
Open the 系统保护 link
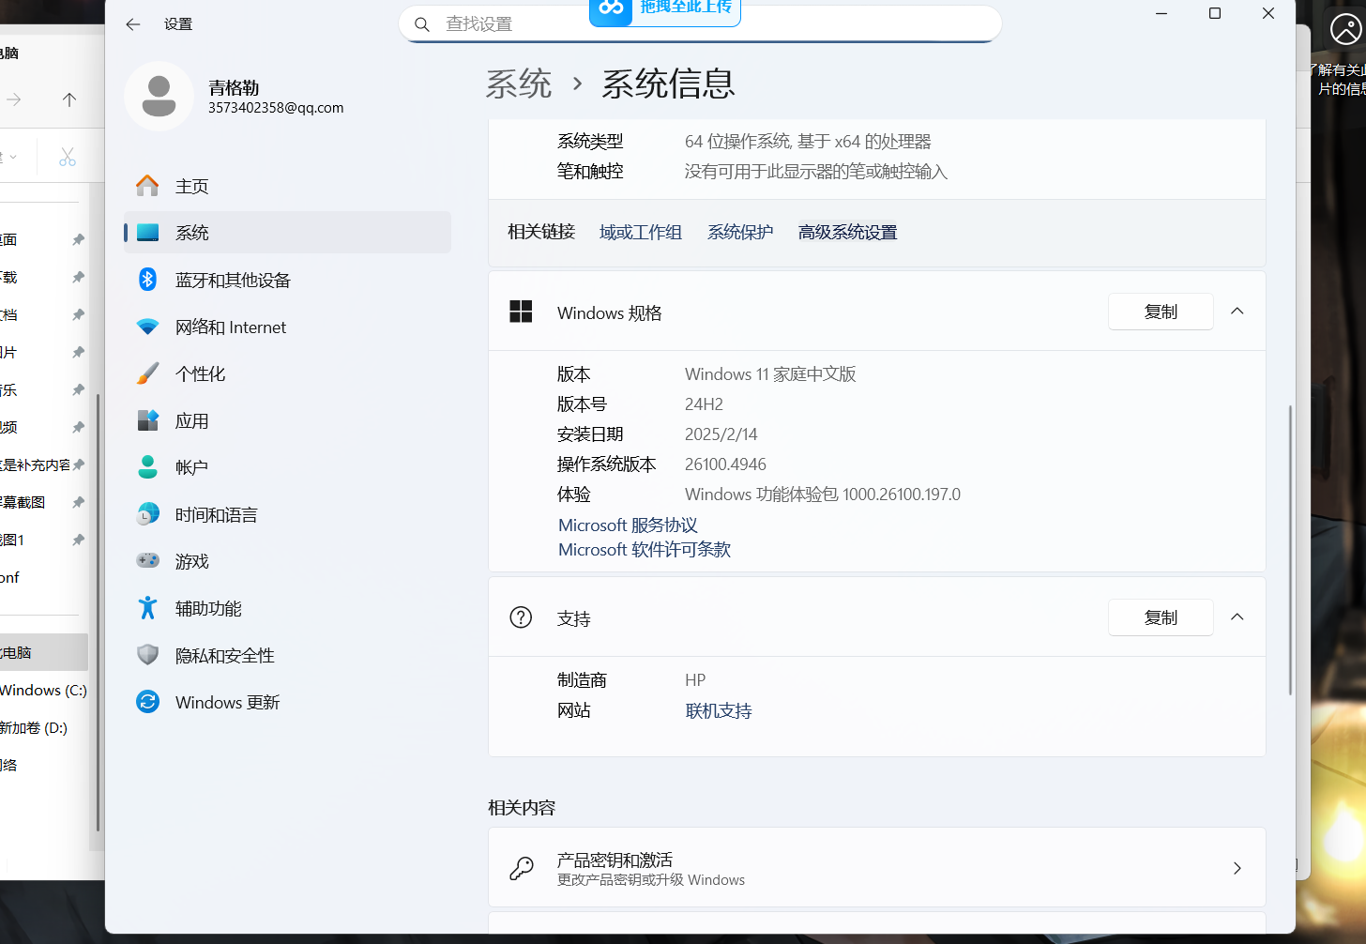tap(740, 232)
